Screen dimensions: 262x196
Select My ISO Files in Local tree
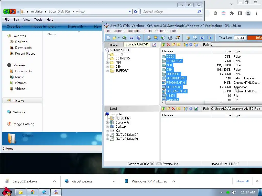123,118
